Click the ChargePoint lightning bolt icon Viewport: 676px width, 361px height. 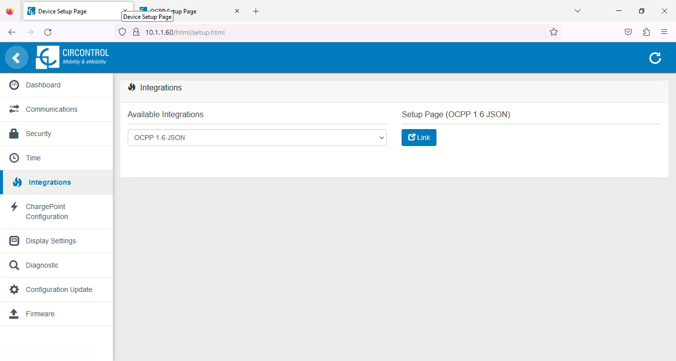tap(14, 207)
